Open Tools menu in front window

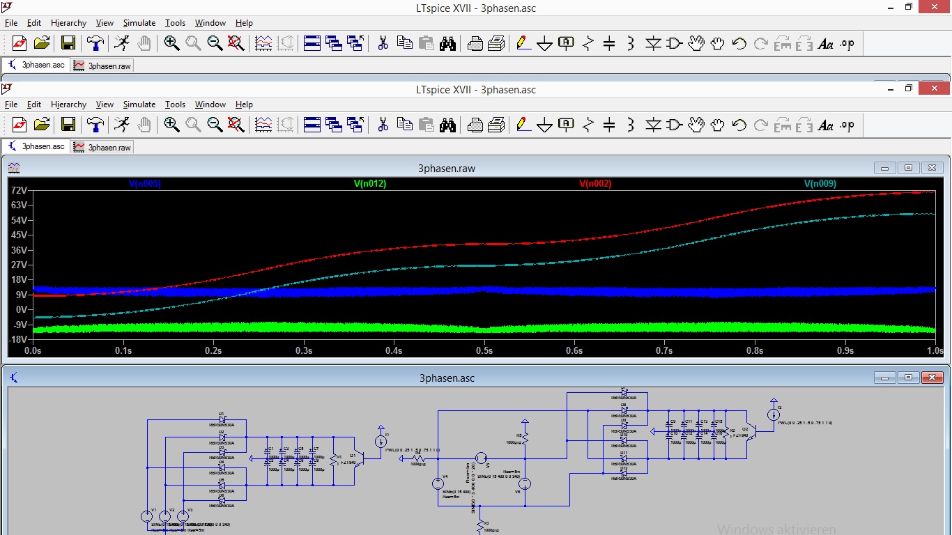175,104
